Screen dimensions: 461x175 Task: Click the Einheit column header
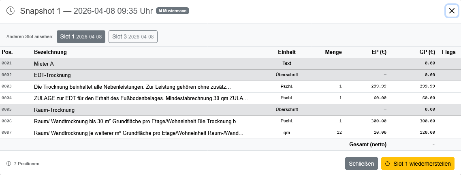[287, 52]
